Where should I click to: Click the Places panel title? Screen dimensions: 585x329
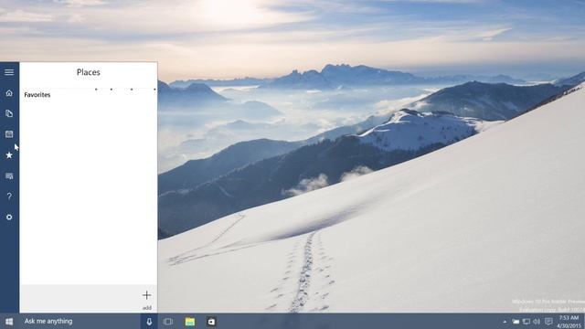tap(89, 72)
